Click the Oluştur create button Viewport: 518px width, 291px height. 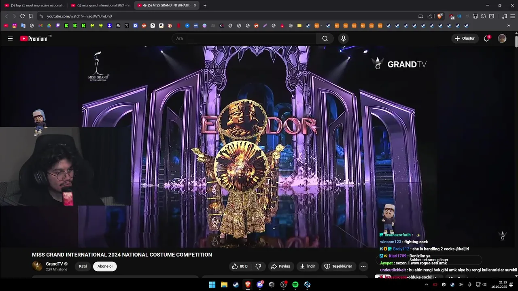(x=465, y=39)
